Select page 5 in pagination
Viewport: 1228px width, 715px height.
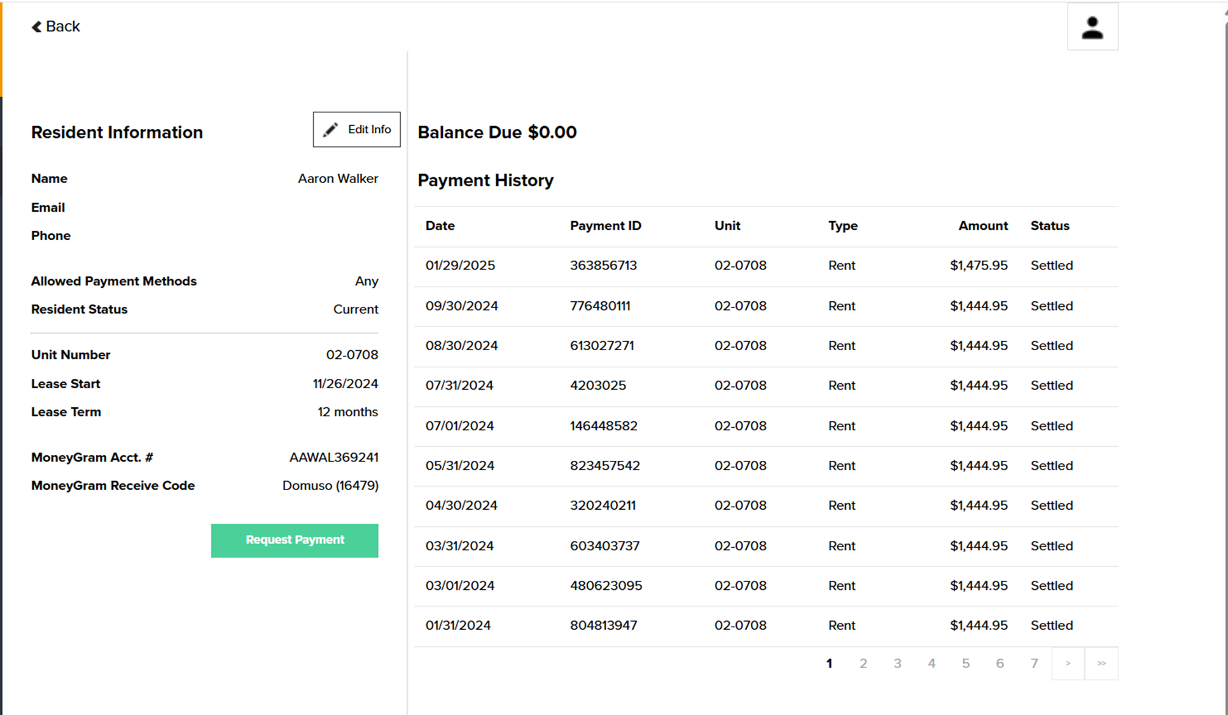click(965, 664)
